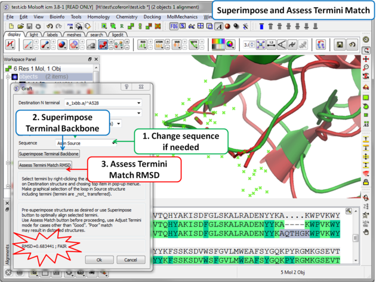Collapse the objects tree node
This screenshot has width=376, height=282.
8,77
